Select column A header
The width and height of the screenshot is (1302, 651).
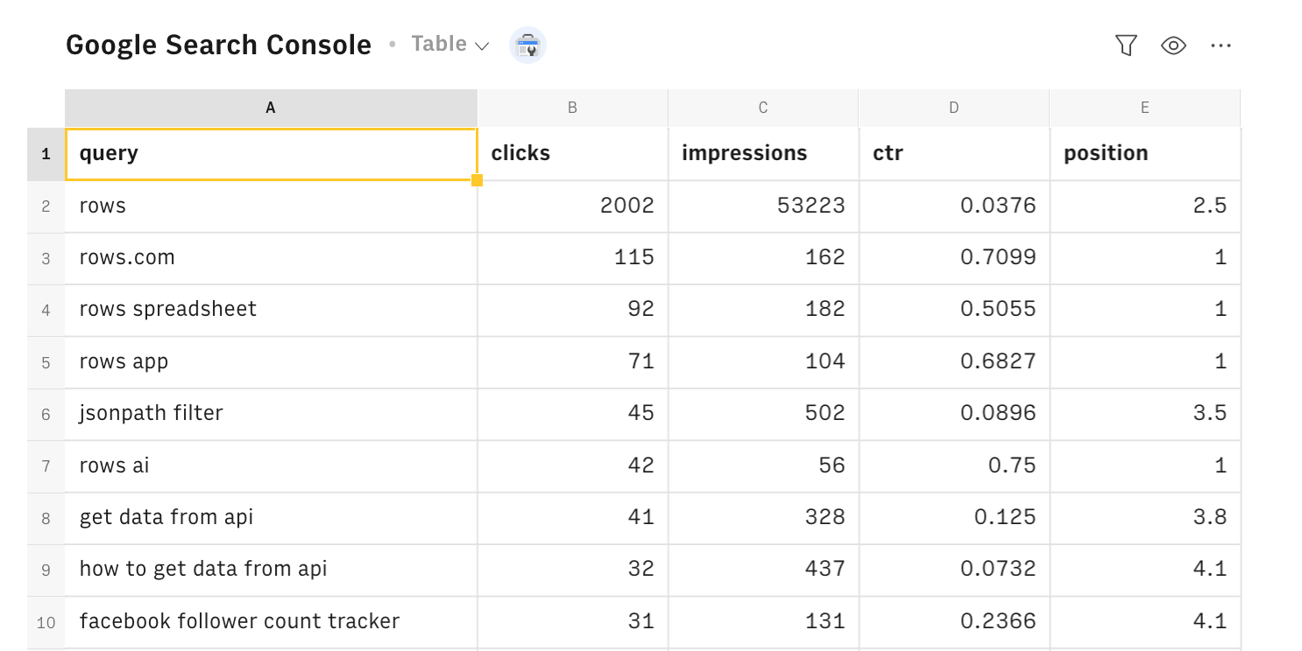click(271, 108)
